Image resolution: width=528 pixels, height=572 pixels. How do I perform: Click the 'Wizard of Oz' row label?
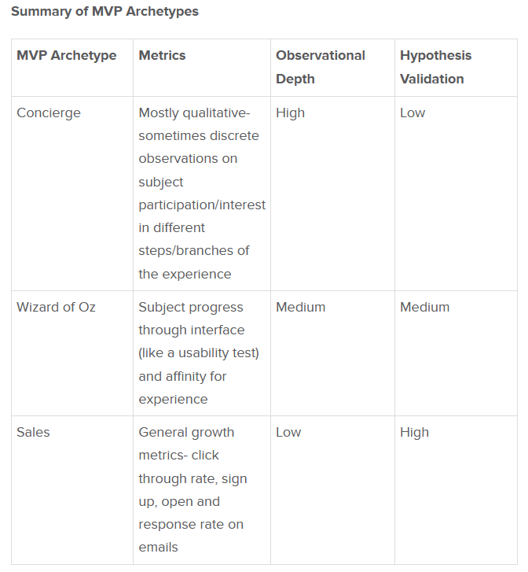[x=56, y=307]
